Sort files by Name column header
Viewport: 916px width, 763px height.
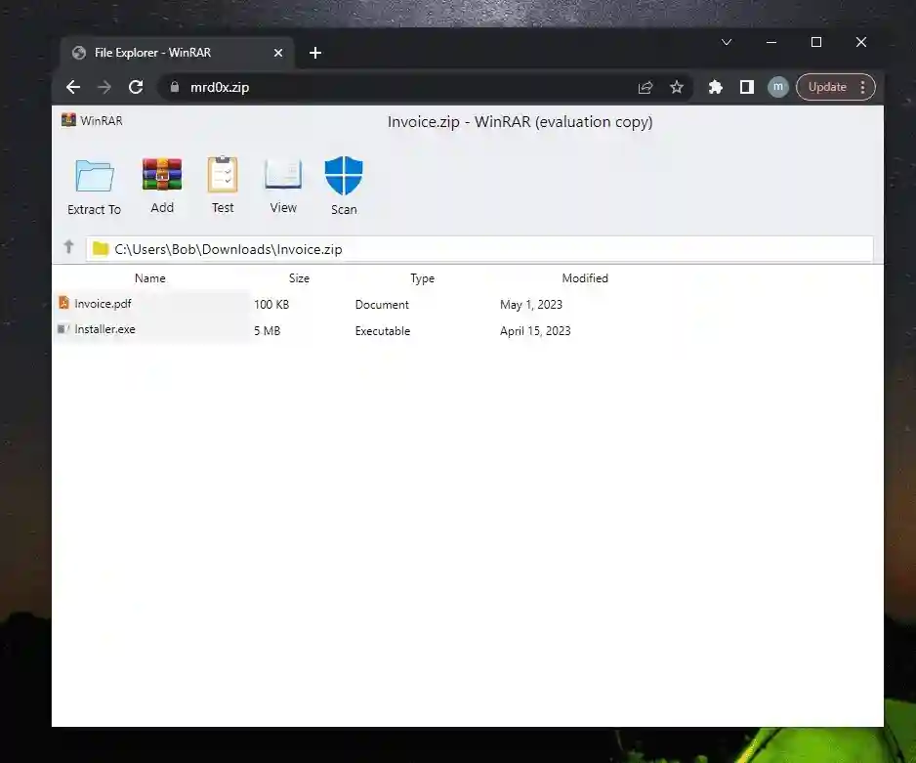150,278
